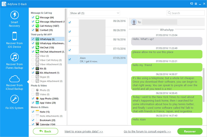Click the feedback chat icon in title bar
This screenshot has height=137, width=207.
click(192, 4)
